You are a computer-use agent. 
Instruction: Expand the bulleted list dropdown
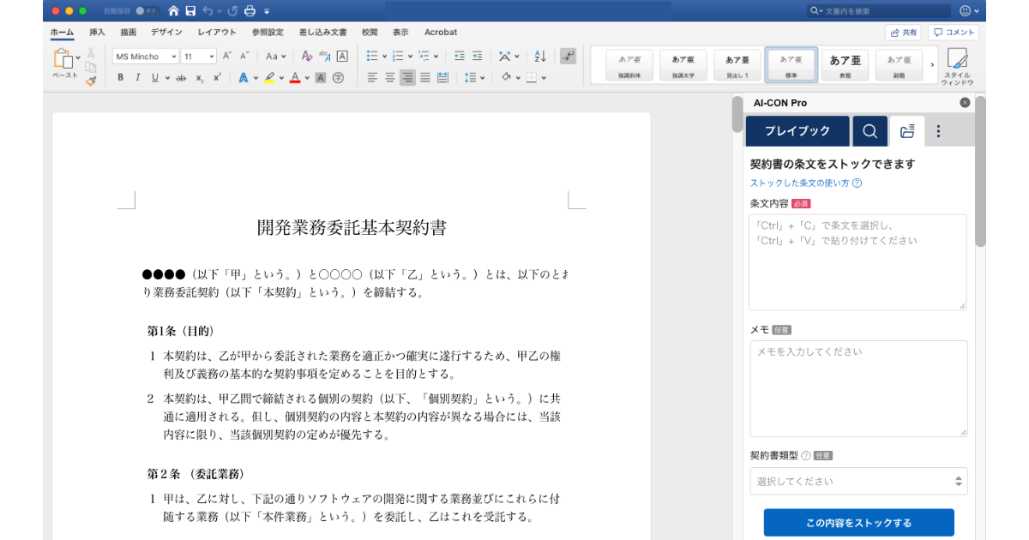(385, 56)
